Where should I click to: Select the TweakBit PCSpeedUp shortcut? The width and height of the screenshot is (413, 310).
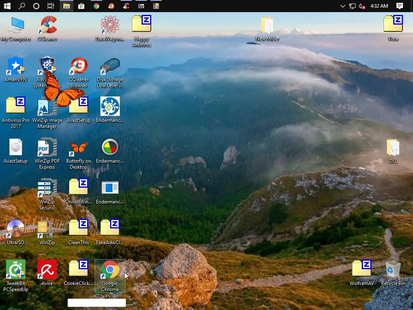click(x=16, y=276)
